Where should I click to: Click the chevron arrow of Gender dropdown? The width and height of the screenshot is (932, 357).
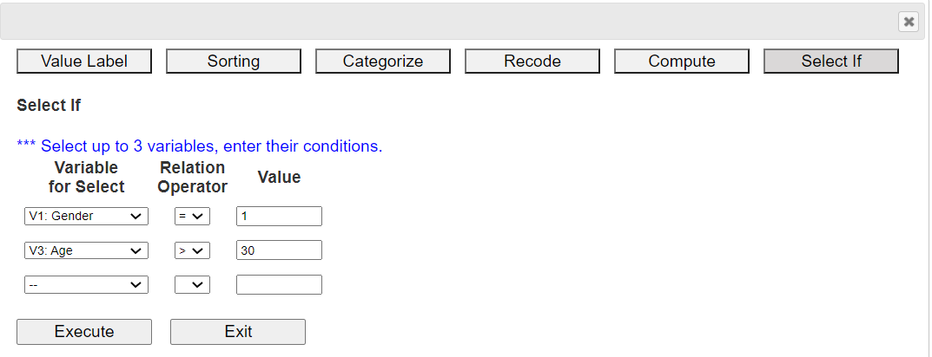pyautogui.click(x=136, y=217)
